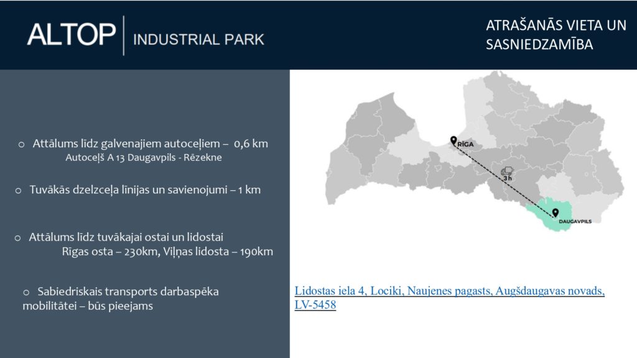
Task: Click the 'LV-5458' postal code link text
Action: (315, 305)
